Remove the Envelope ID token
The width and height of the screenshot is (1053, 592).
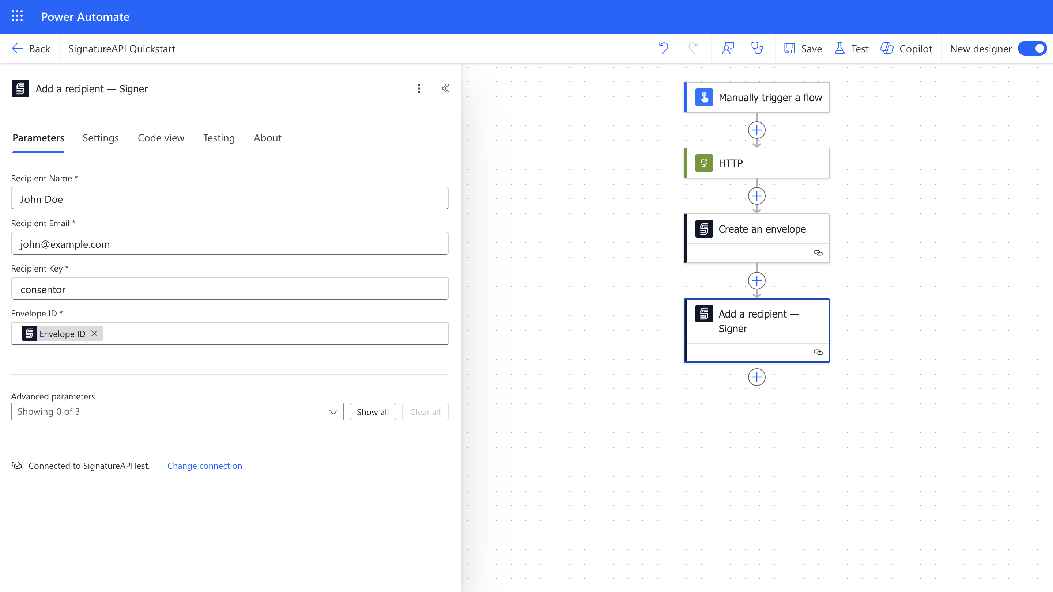pos(94,333)
